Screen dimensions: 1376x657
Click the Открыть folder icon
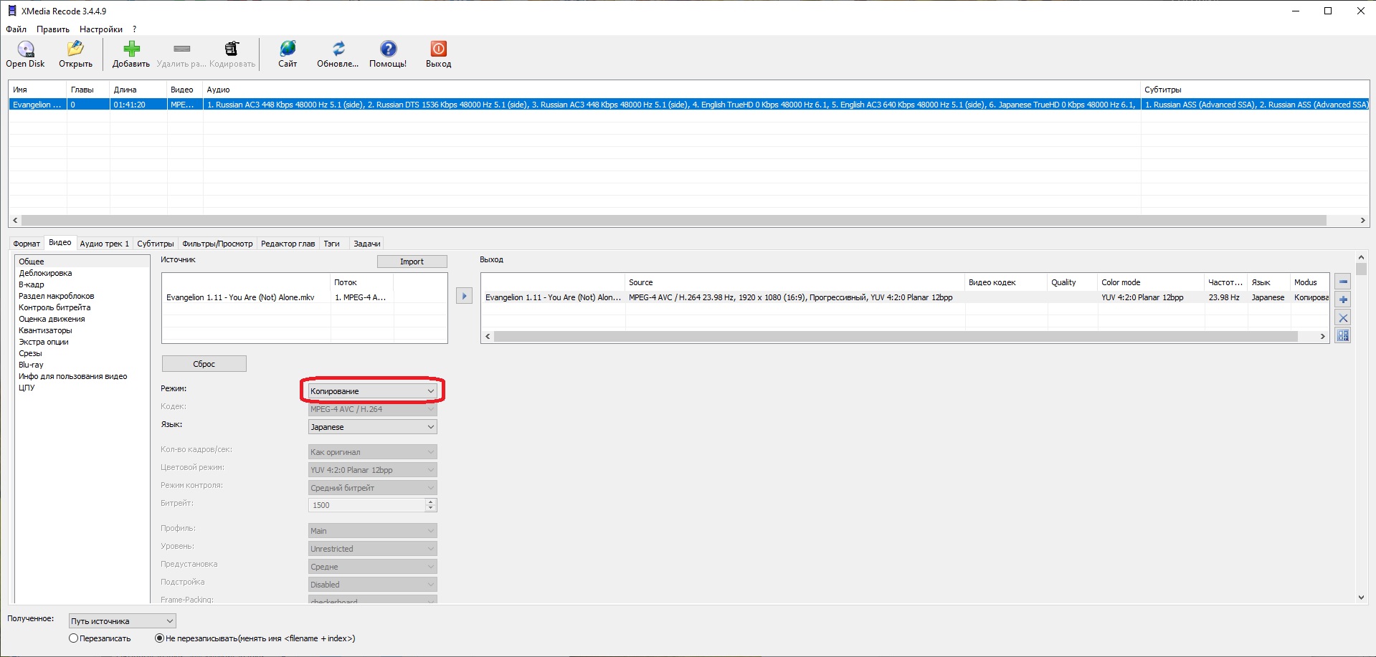[x=75, y=49]
